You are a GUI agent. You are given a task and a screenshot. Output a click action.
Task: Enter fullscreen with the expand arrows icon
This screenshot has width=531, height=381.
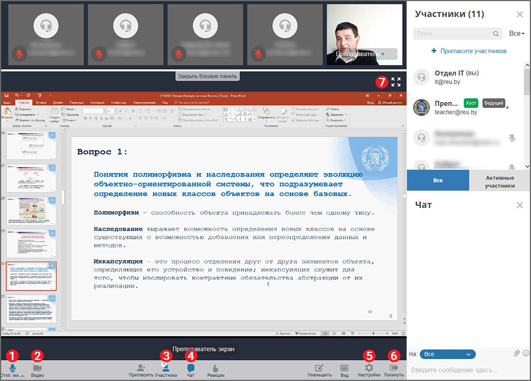click(396, 82)
